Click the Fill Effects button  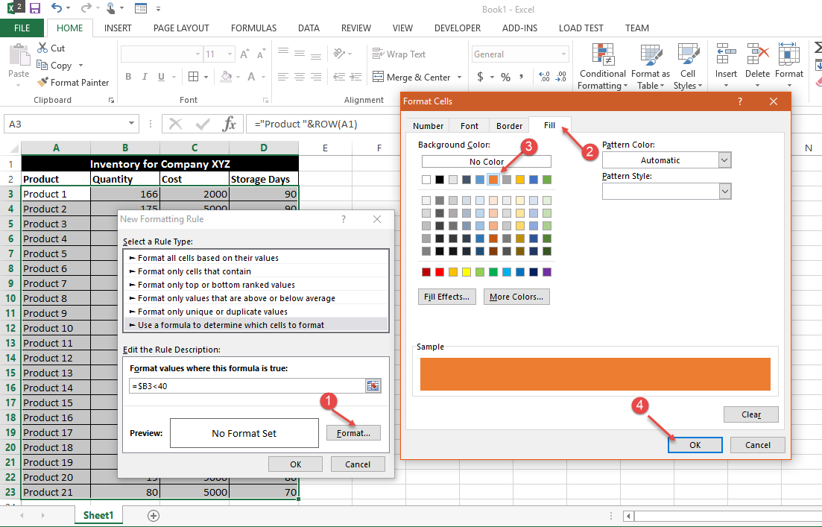[446, 296]
